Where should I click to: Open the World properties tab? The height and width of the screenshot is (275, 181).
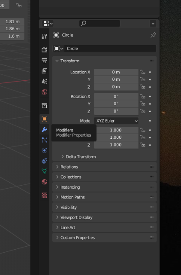(45, 92)
